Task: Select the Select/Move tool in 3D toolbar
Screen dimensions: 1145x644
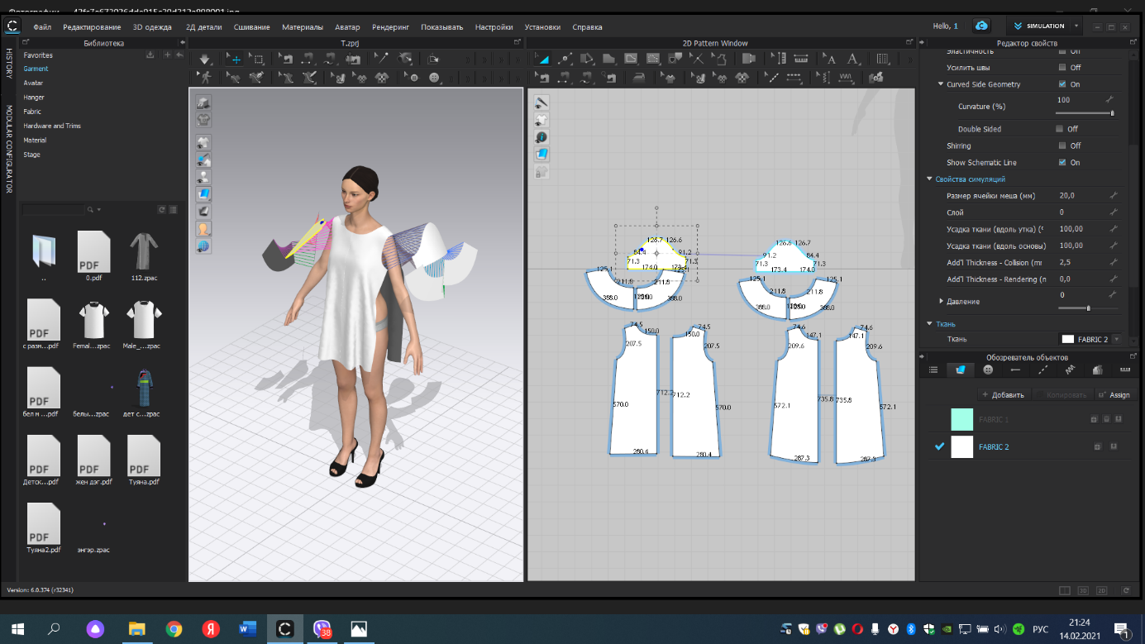Action: pyautogui.click(x=234, y=60)
